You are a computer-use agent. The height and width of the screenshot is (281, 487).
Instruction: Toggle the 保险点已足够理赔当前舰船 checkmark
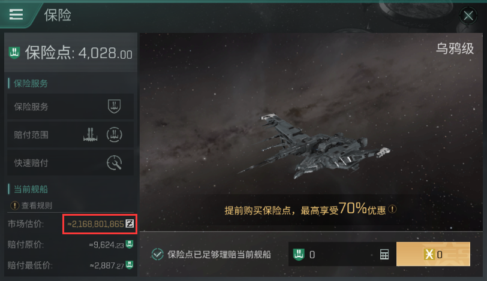tap(158, 254)
